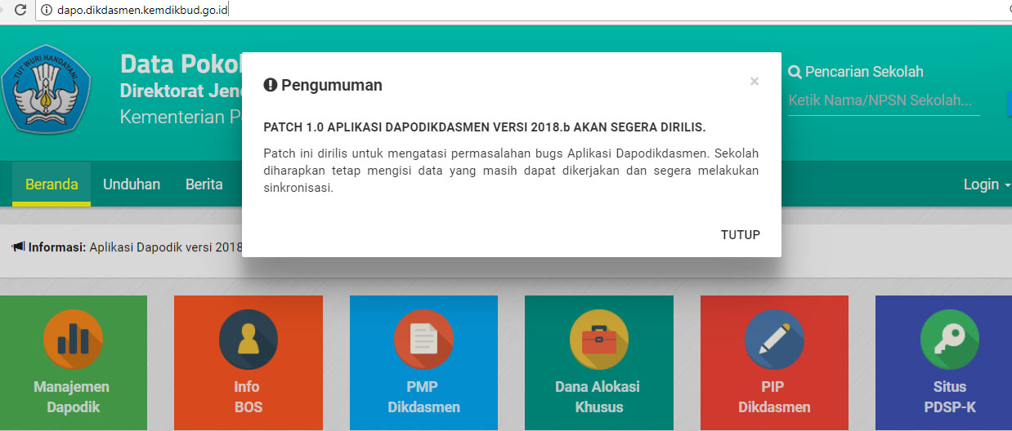The width and height of the screenshot is (1012, 431).
Task: Open the PIP Dikdasmen link text
Action: point(774,397)
